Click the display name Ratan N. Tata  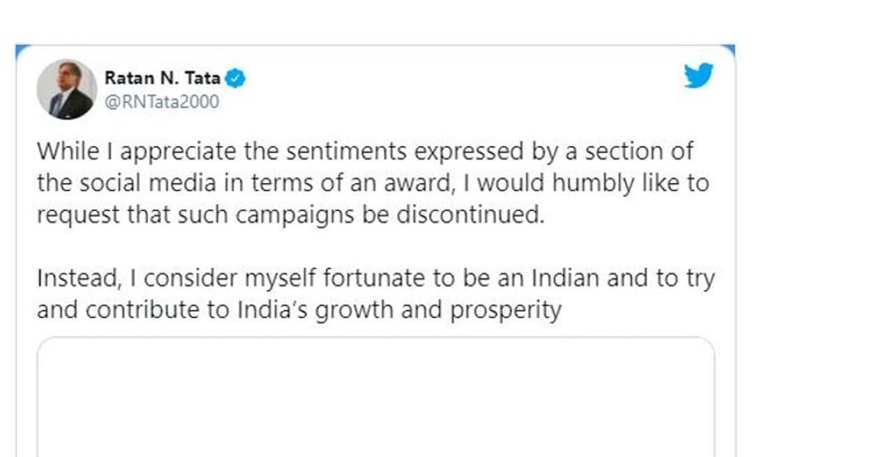162,78
